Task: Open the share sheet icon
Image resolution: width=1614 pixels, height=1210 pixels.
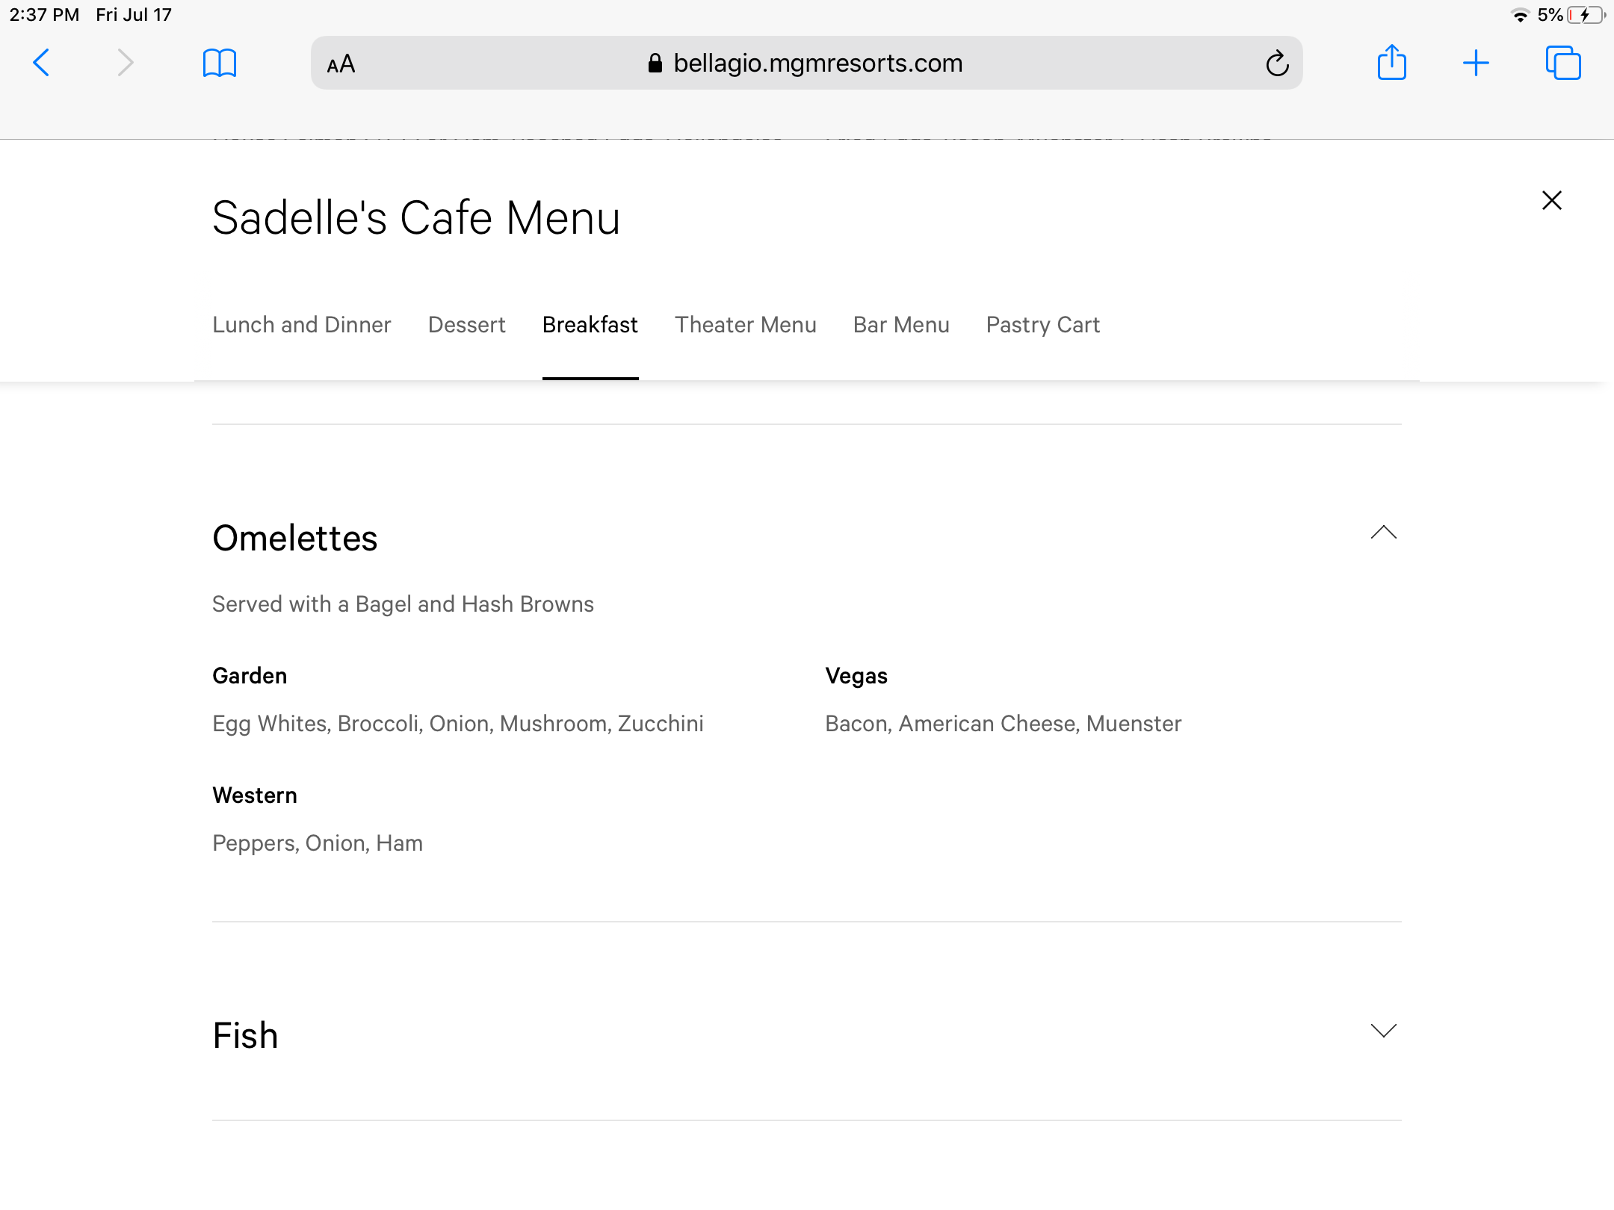Action: [x=1391, y=62]
